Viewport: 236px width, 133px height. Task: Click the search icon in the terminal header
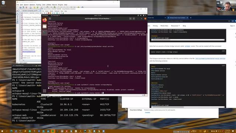pos(130,18)
